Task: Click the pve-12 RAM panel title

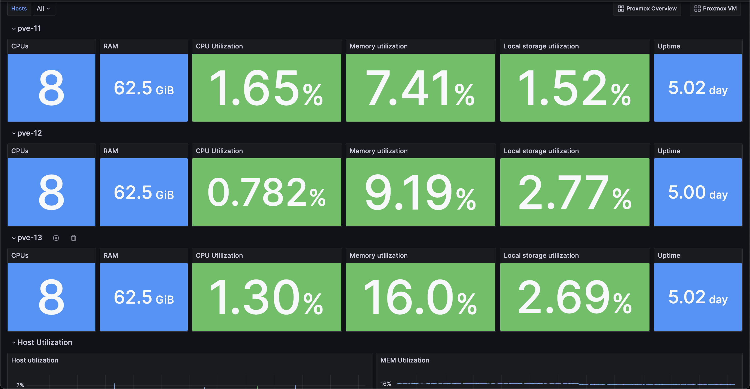Action: tap(111, 151)
